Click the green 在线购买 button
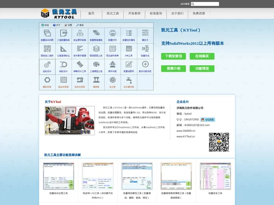The height and width of the screenshot is (205, 274). (202, 56)
